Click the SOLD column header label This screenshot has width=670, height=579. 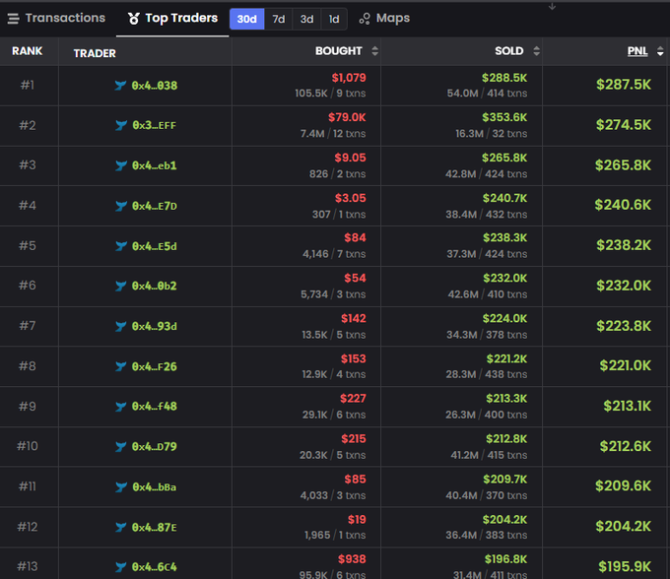(509, 51)
